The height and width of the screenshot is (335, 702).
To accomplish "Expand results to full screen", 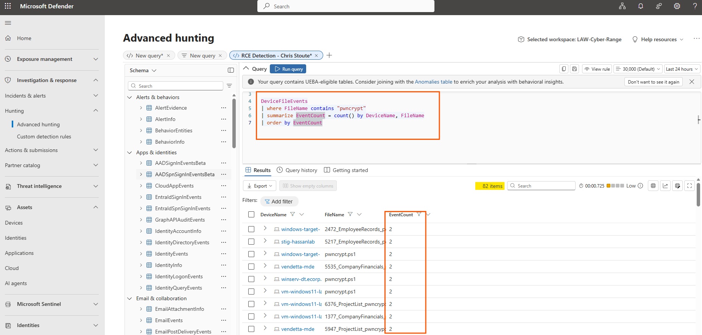I will tap(690, 186).
